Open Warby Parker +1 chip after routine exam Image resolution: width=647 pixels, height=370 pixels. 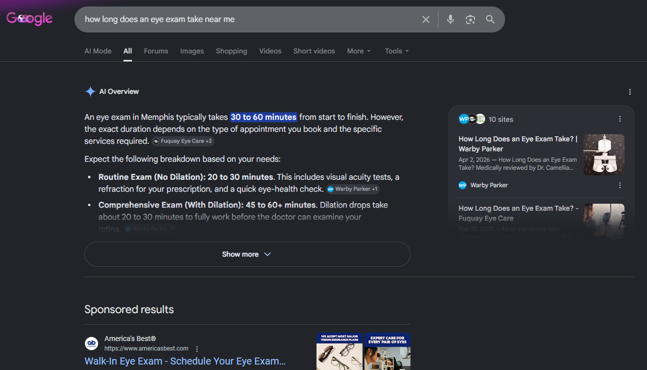click(x=353, y=189)
